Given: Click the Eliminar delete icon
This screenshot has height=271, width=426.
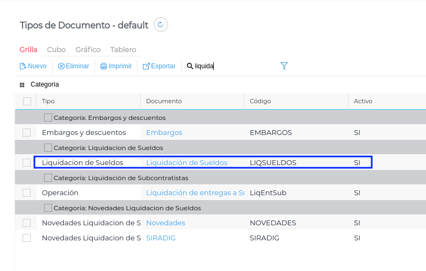Looking at the screenshot, I should 61,66.
